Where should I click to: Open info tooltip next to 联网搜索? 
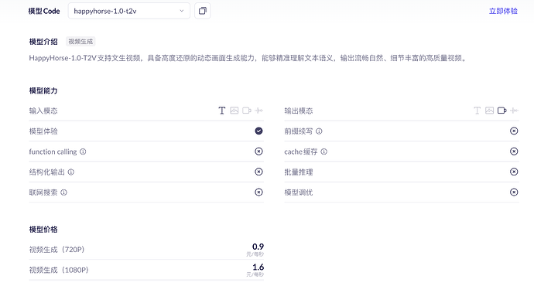pyautogui.click(x=63, y=192)
